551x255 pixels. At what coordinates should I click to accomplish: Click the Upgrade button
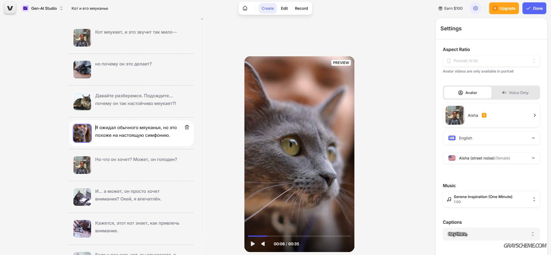[504, 8]
